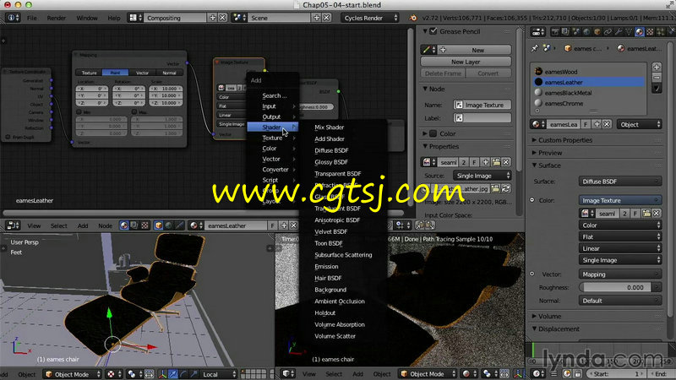
Task: Open the Texture checkerboard properties tab
Action: (650, 31)
